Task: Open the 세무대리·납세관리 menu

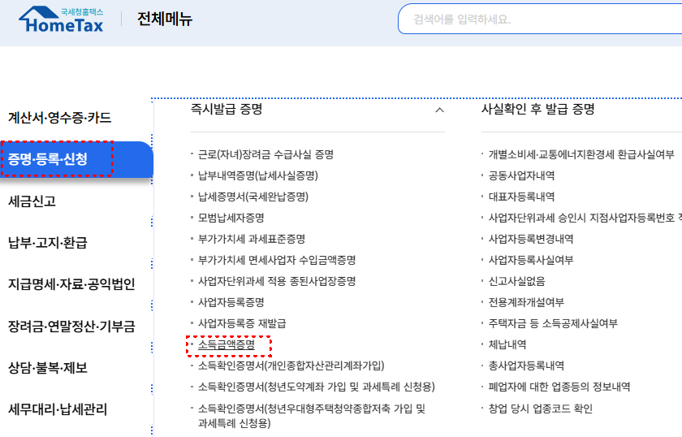Action: click(x=58, y=409)
